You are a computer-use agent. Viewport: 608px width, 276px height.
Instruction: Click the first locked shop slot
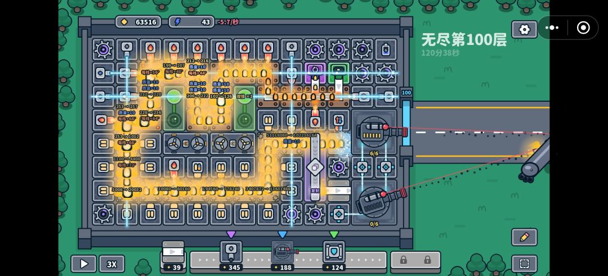pos(403,260)
